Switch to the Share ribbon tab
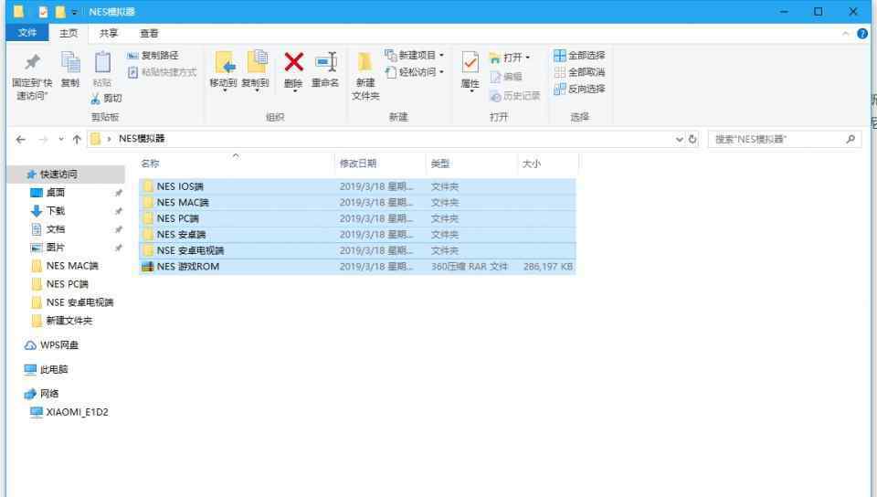The width and height of the screenshot is (877, 497). click(109, 33)
